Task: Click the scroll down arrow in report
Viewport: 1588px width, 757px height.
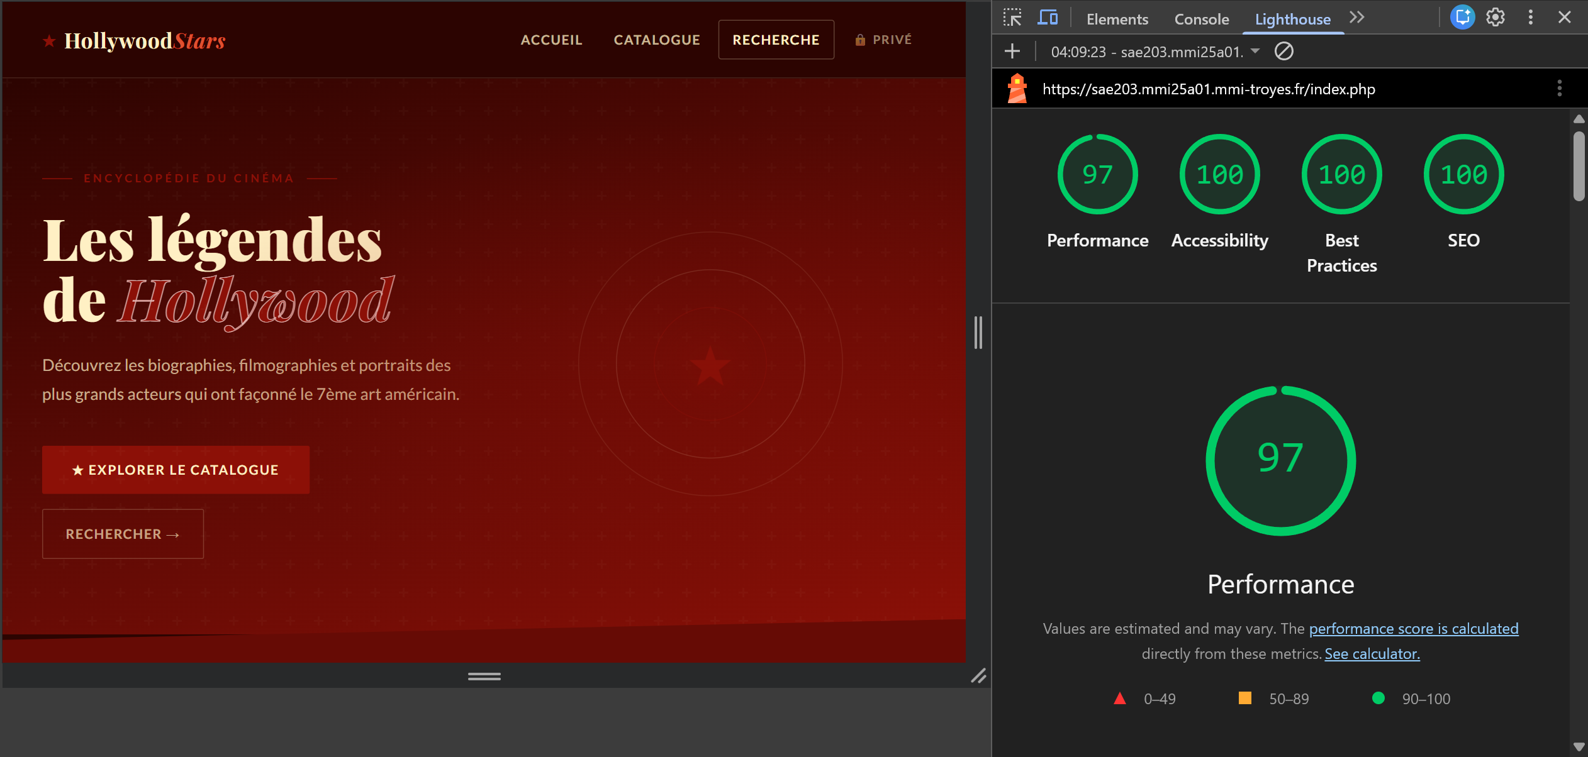Action: tap(1579, 747)
